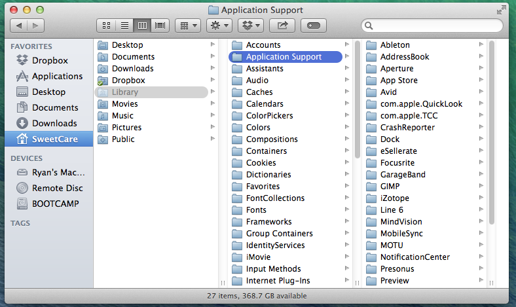Click the Share toolbar icon
The width and height of the screenshot is (516, 307).
tap(283, 26)
